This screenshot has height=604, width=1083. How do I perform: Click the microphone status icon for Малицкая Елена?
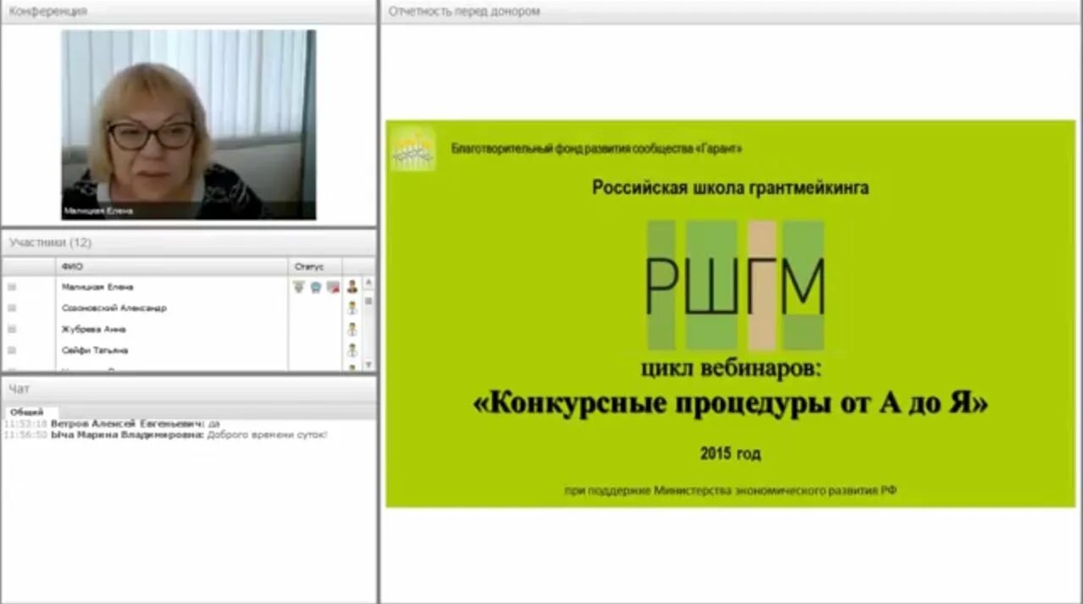coord(298,287)
